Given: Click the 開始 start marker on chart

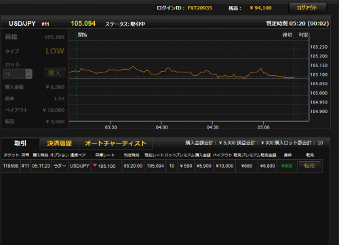Looking at the screenshot, I should click(82, 35).
